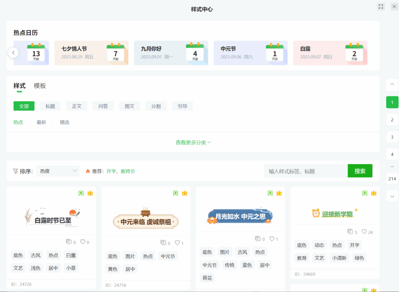The width and height of the screenshot is (399, 292).
Task: Click the 开学 recommended link
Action: click(x=111, y=171)
